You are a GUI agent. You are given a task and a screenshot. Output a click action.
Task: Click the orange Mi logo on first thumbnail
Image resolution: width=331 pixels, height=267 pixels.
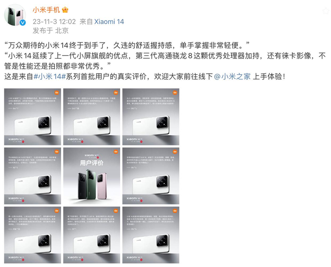57,93
